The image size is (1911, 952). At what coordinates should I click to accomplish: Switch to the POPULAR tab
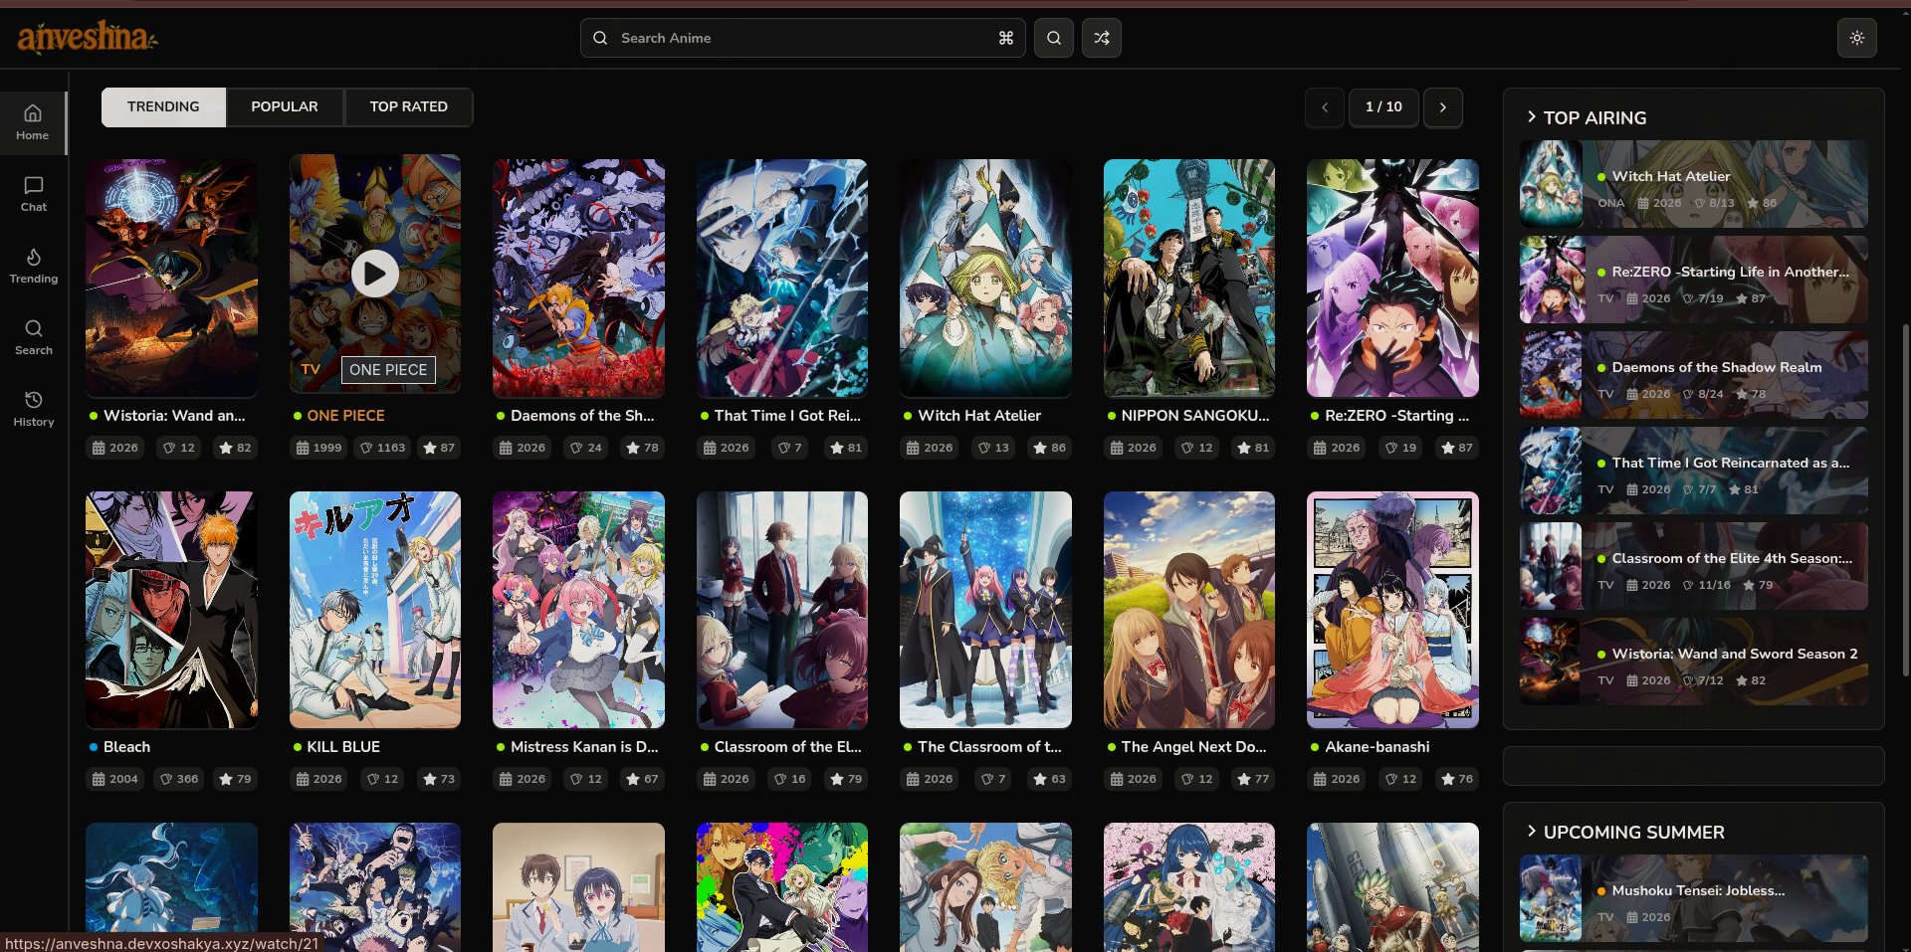tap(285, 106)
